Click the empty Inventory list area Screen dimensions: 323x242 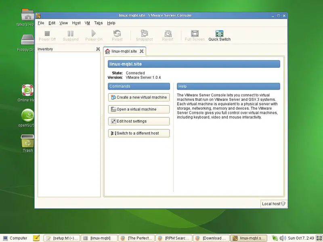pyautogui.click(x=69, y=124)
